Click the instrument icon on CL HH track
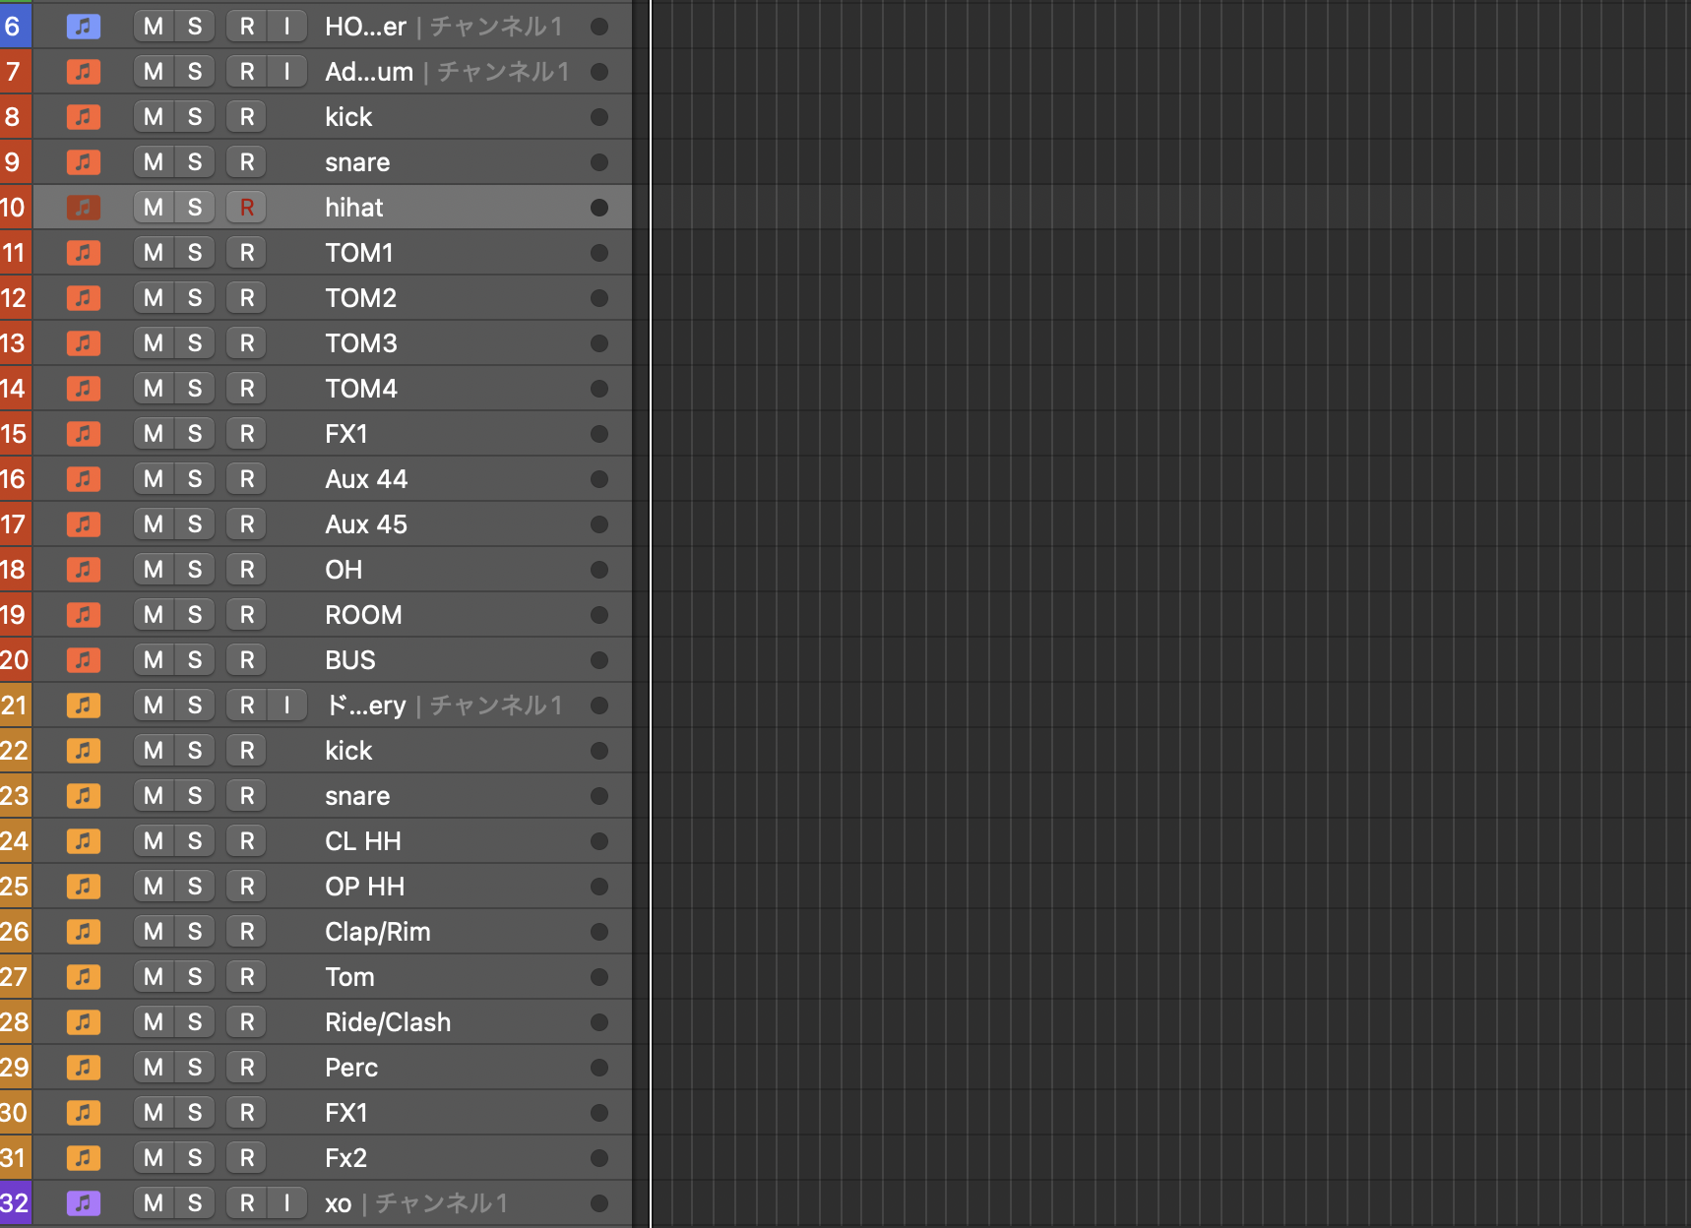 click(84, 841)
